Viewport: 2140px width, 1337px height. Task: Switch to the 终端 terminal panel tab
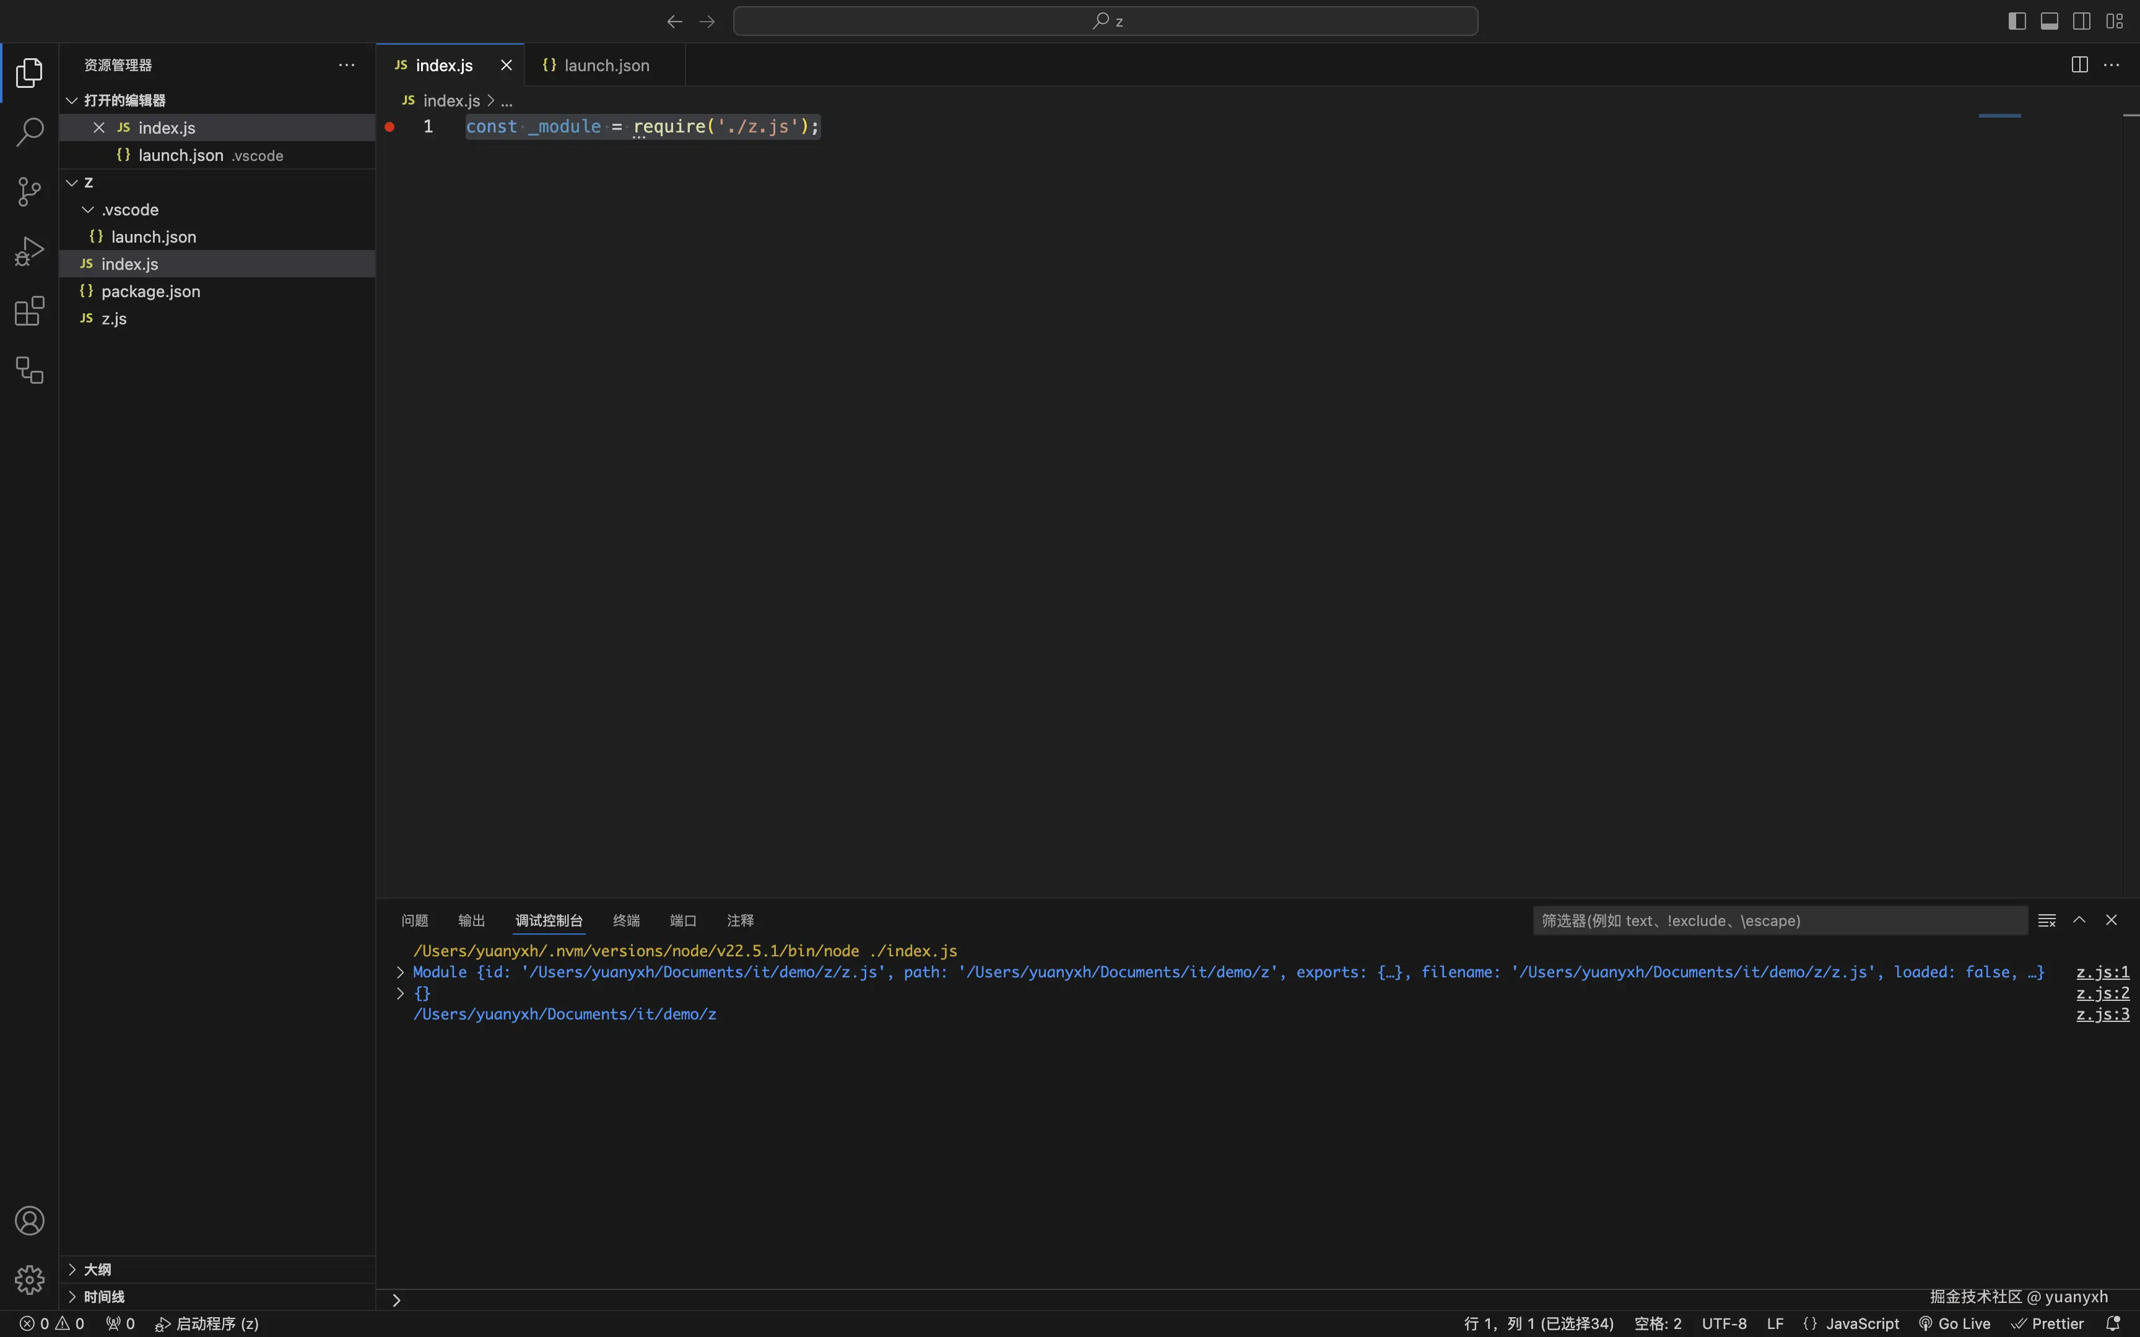click(x=626, y=920)
